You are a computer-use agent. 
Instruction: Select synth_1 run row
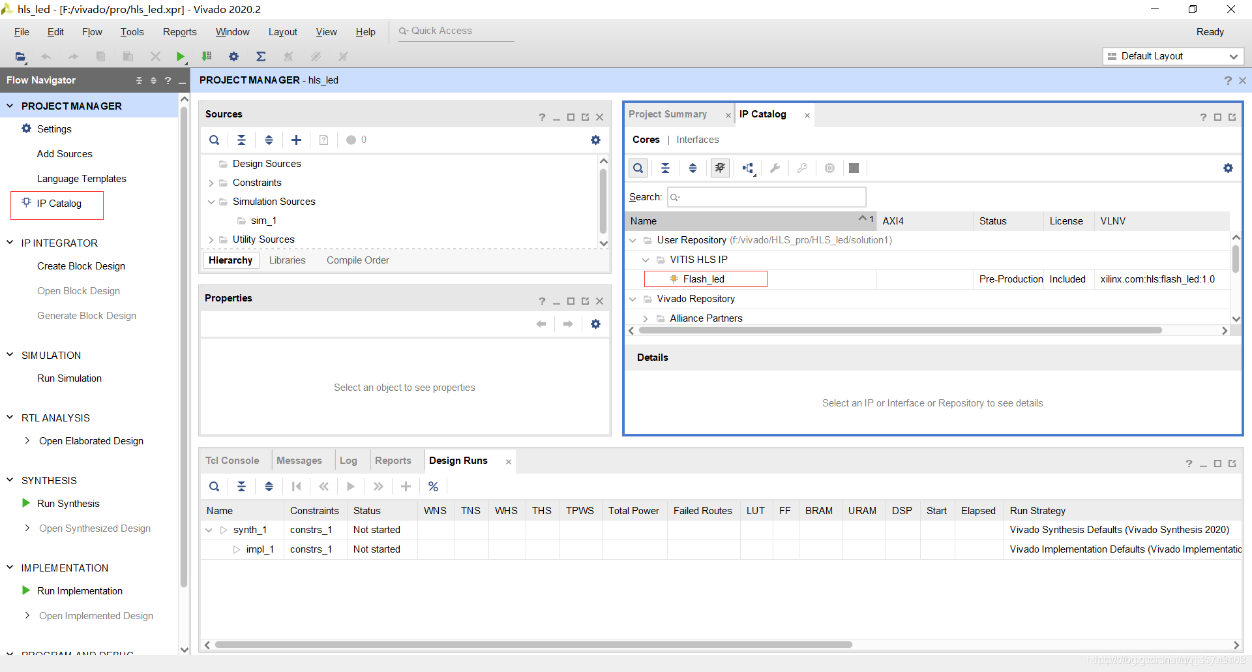tap(721, 530)
